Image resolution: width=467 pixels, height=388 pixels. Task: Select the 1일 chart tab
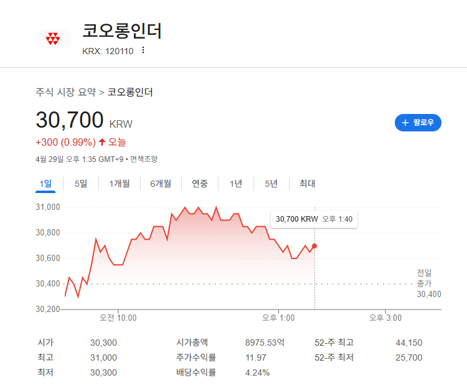45,184
